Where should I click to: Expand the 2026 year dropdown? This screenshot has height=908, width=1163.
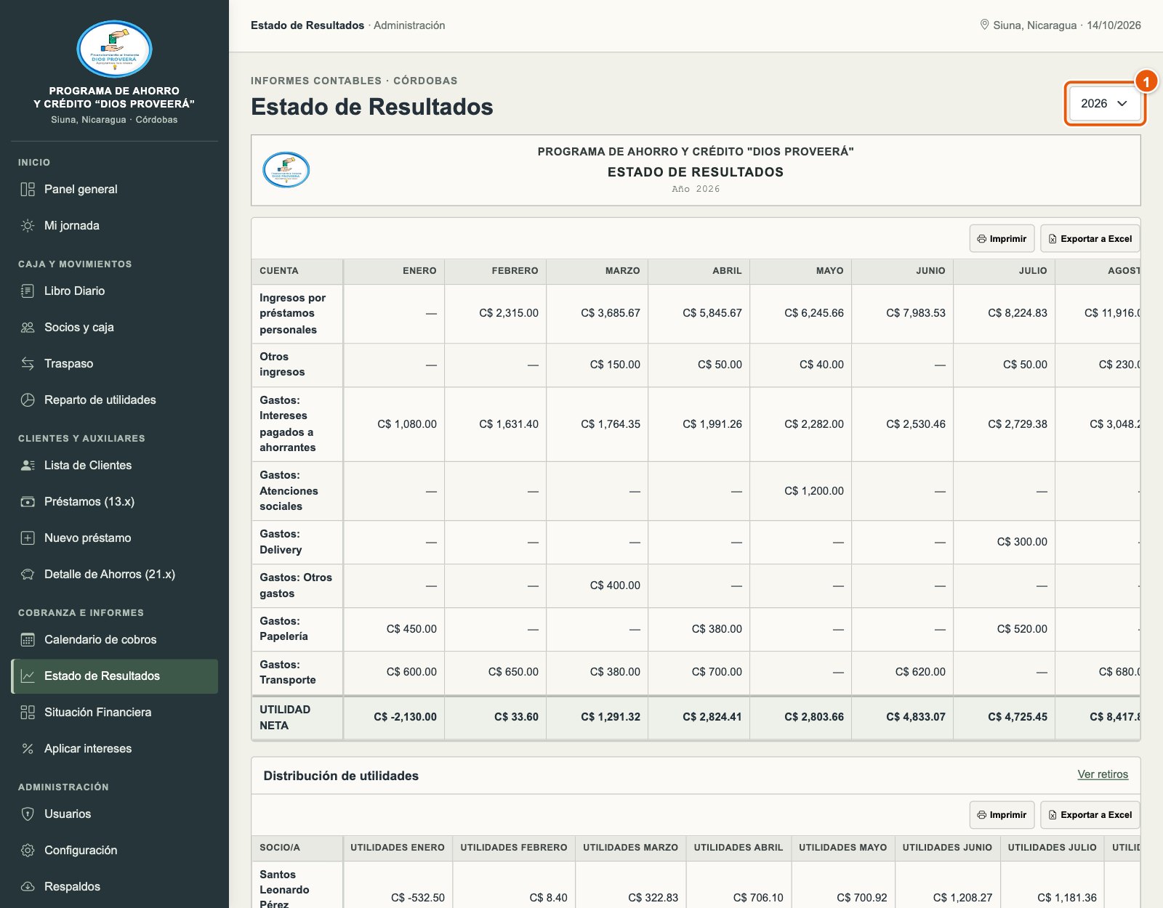[x=1104, y=104]
